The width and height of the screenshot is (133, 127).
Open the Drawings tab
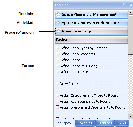(105, 123)
